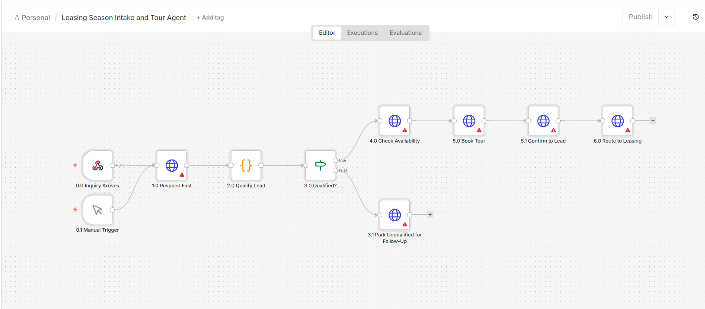Select the 5.1 Confirm to Lead node
This screenshot has height=309, width=705.
(543, 121)
